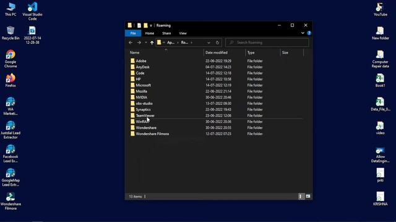Open the Recycle Bin
396x222 pixels.
pyautogui.click(x=11, y=33)
